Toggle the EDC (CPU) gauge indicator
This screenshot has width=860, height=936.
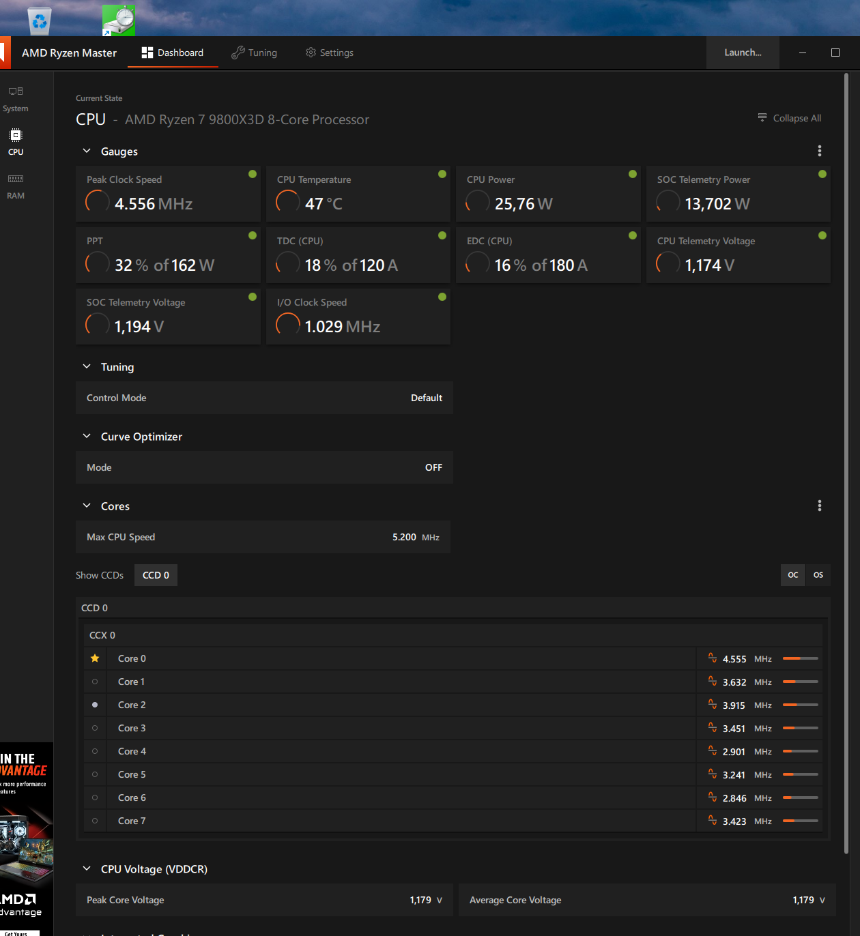pyautogui.click(x=633, y=235)
